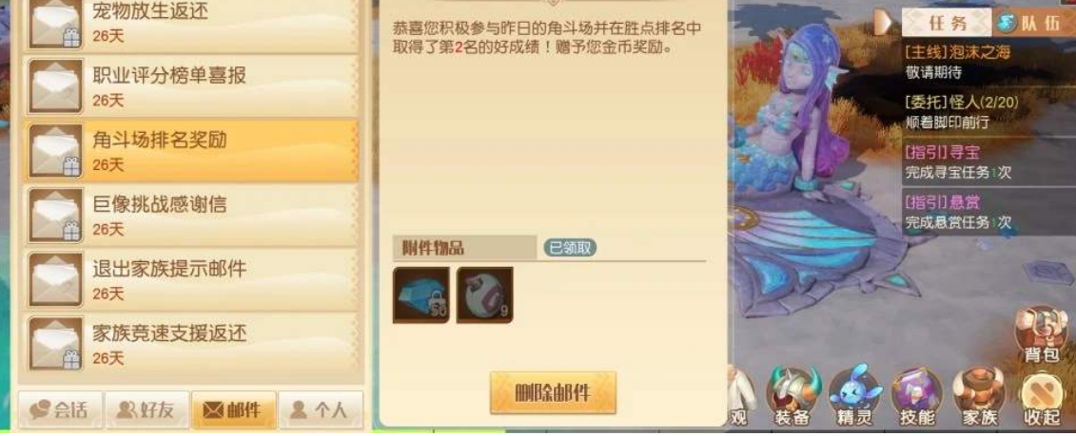Image resolution: width=1076 pixels, height=436 pixels.
Task: Switch to the 任务 tab
Action: point(947,23)
